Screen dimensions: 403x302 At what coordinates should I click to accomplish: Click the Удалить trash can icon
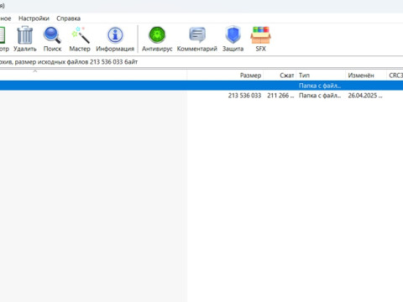25,35
